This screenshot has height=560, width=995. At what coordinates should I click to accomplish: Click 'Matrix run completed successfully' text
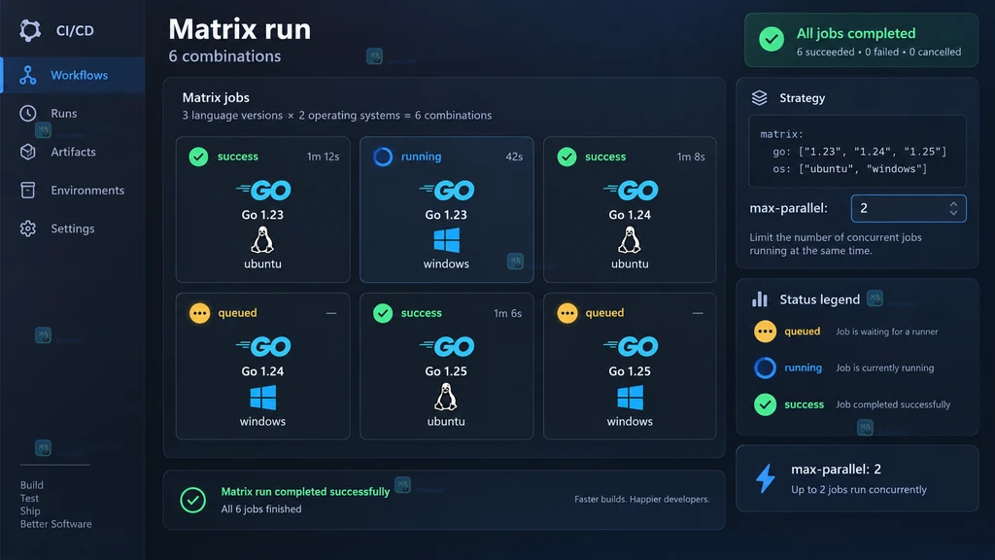(x=305, y=491)
